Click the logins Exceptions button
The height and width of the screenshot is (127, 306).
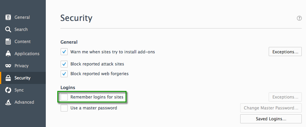285,97
